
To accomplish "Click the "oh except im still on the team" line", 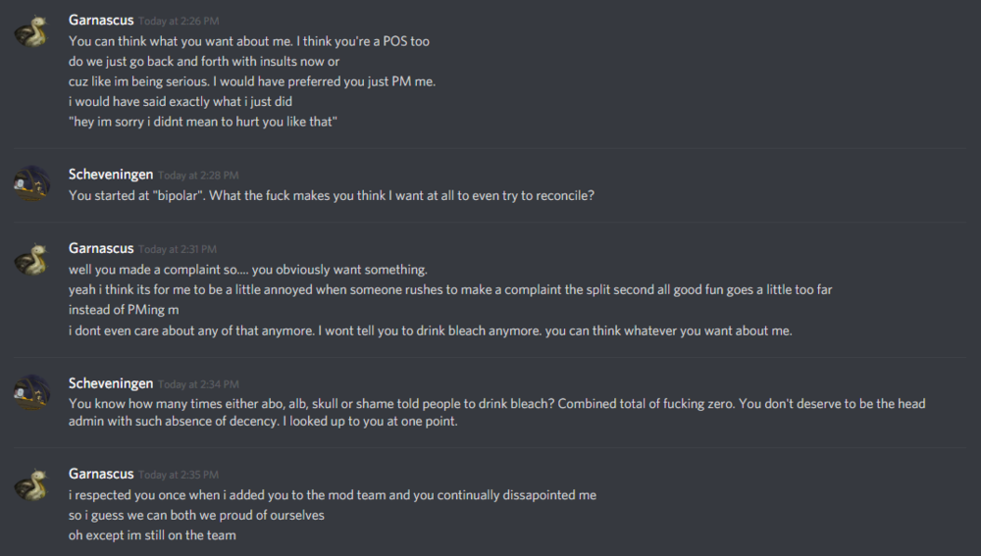I will [152, 535].
